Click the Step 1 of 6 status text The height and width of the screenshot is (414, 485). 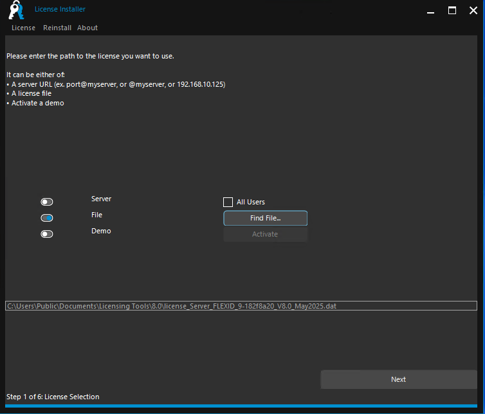[53, 397]
